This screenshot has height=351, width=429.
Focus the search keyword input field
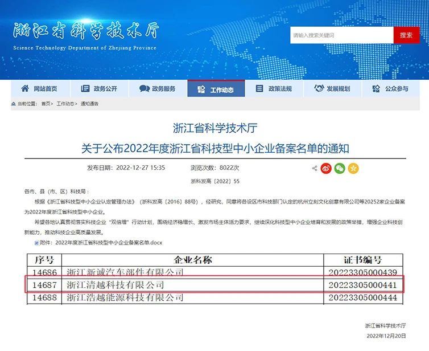point(341,35)
